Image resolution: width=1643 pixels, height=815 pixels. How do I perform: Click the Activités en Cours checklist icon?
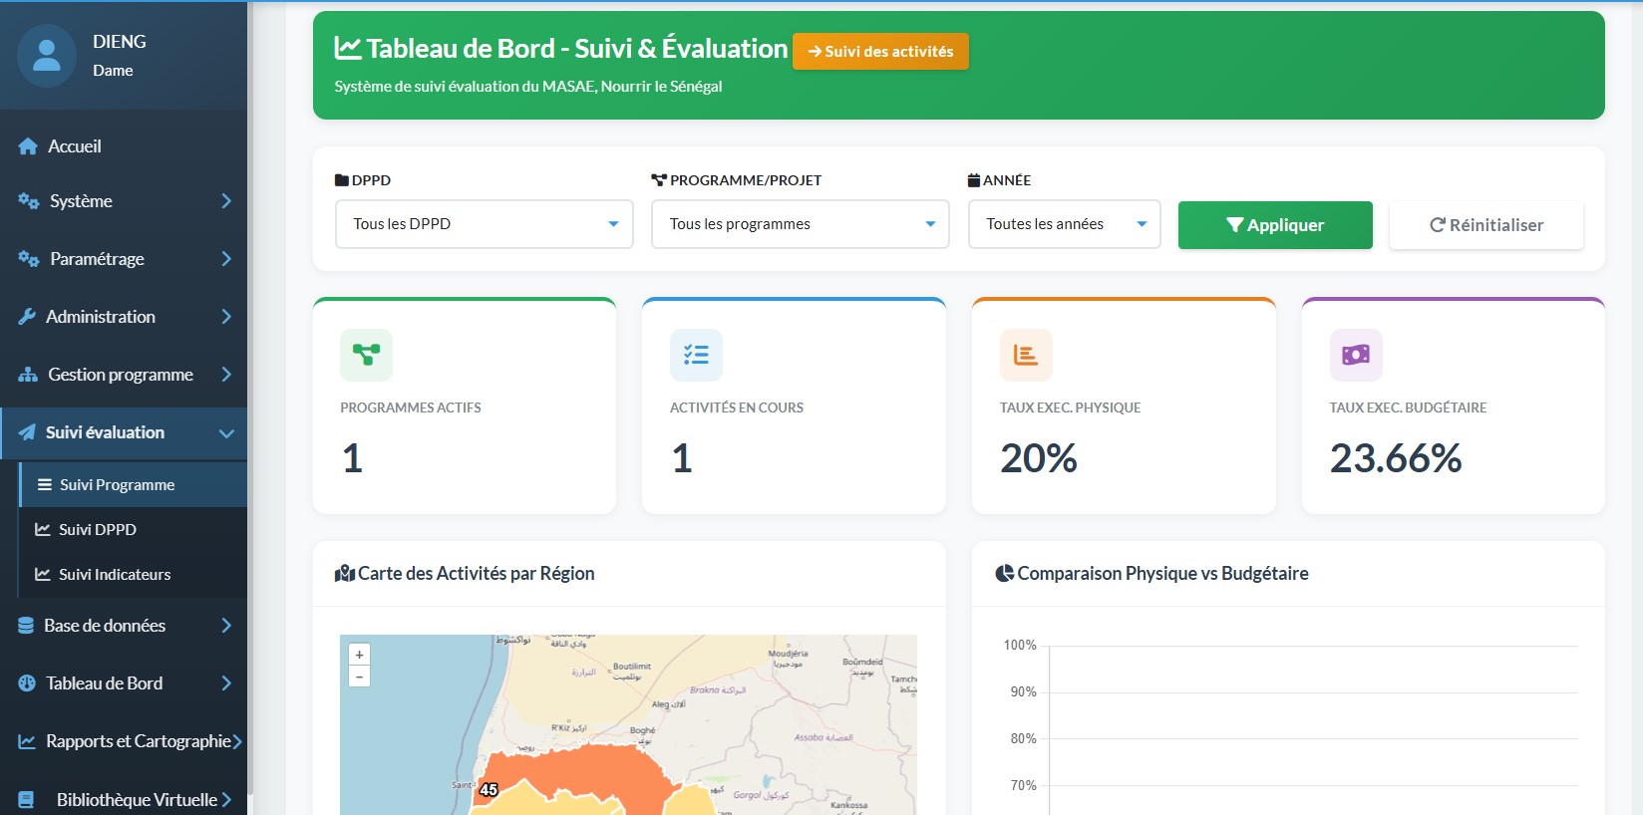pos(696,355)
